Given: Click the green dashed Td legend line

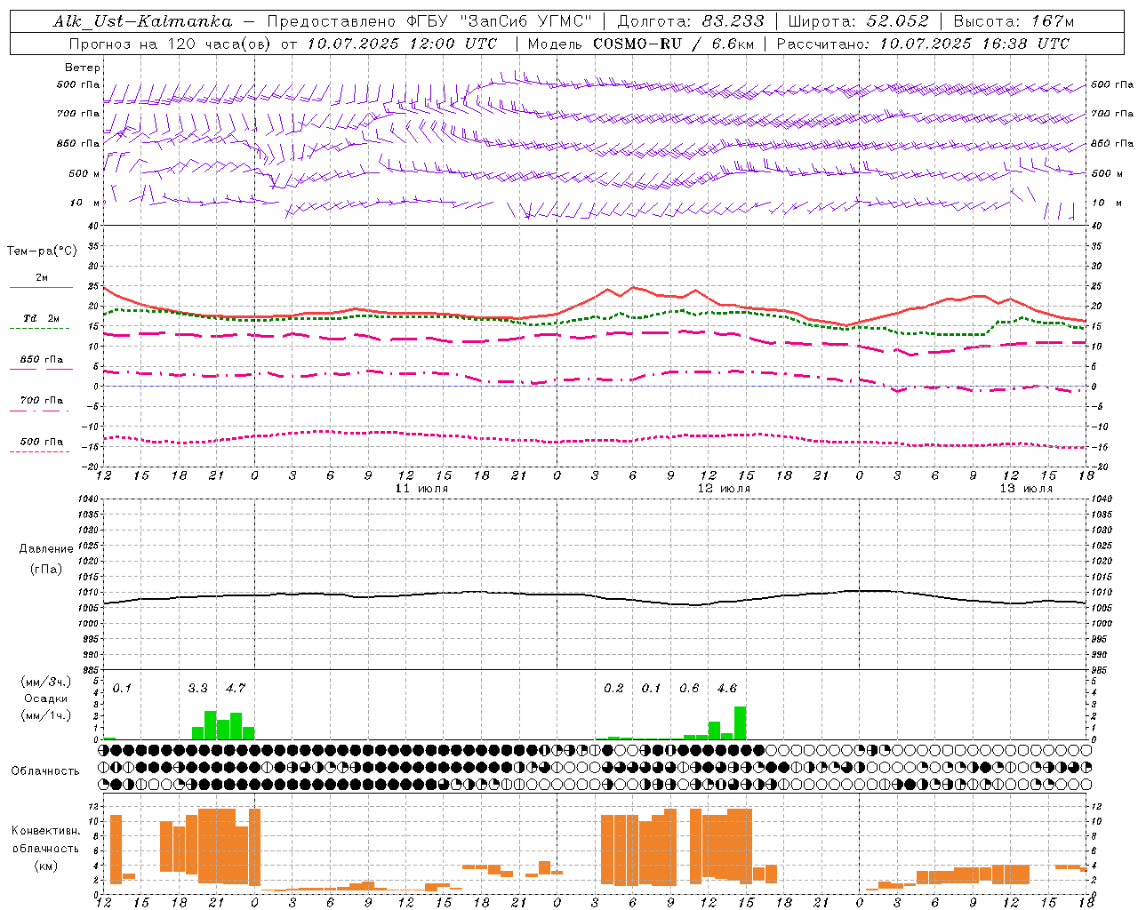Looking at the screenshot, I should tap(41, 328).
